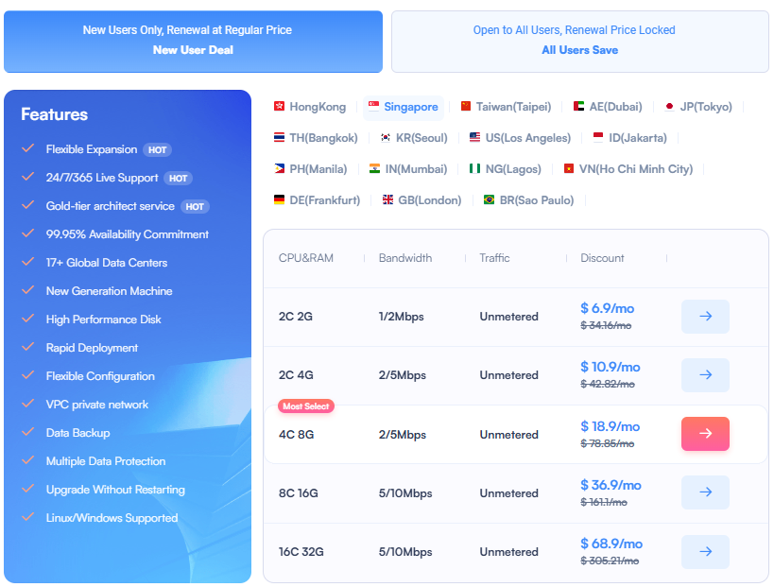Click the HOT badge beside Flexible Expansion
Viewport: 774px width, 587px height.
tap(157, 149)
